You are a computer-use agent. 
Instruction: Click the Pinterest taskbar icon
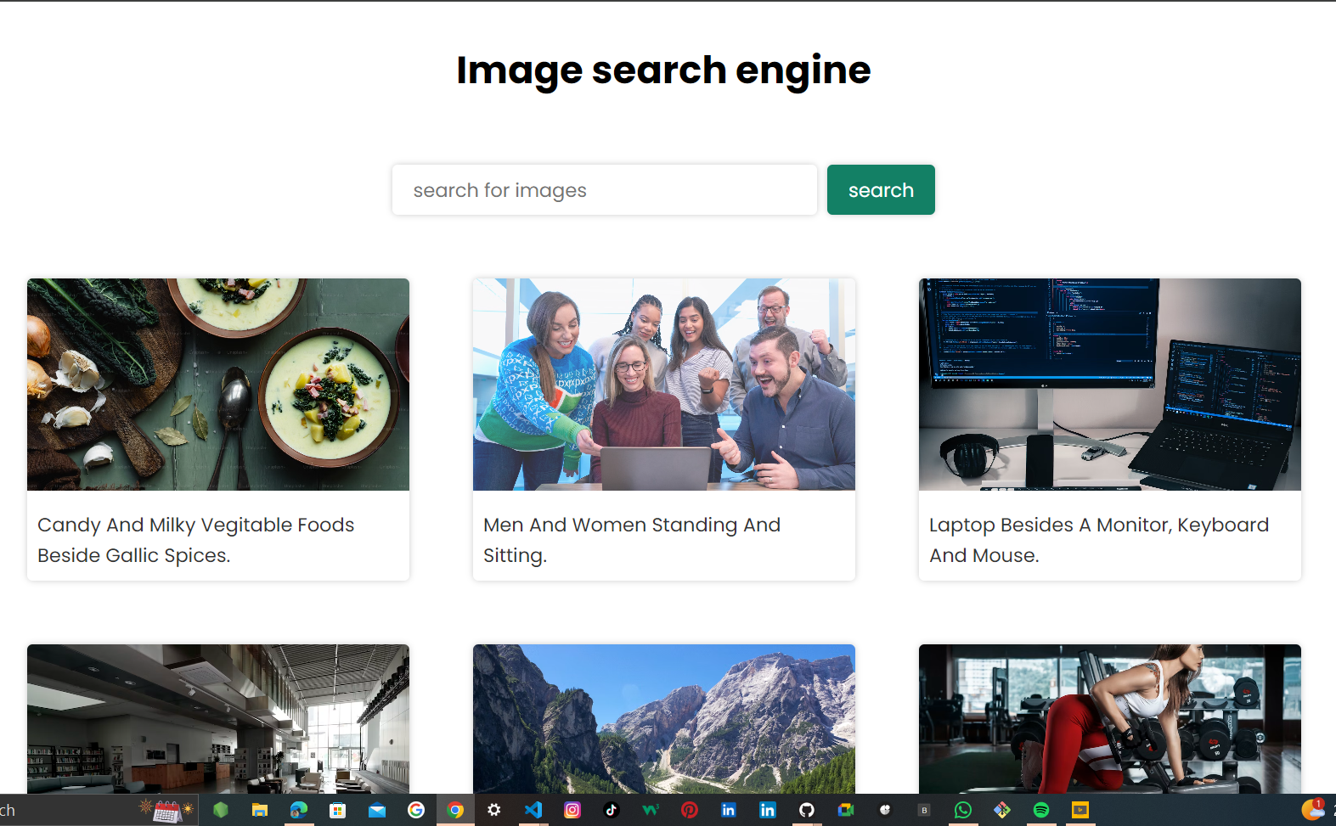[x=690, y=810]
